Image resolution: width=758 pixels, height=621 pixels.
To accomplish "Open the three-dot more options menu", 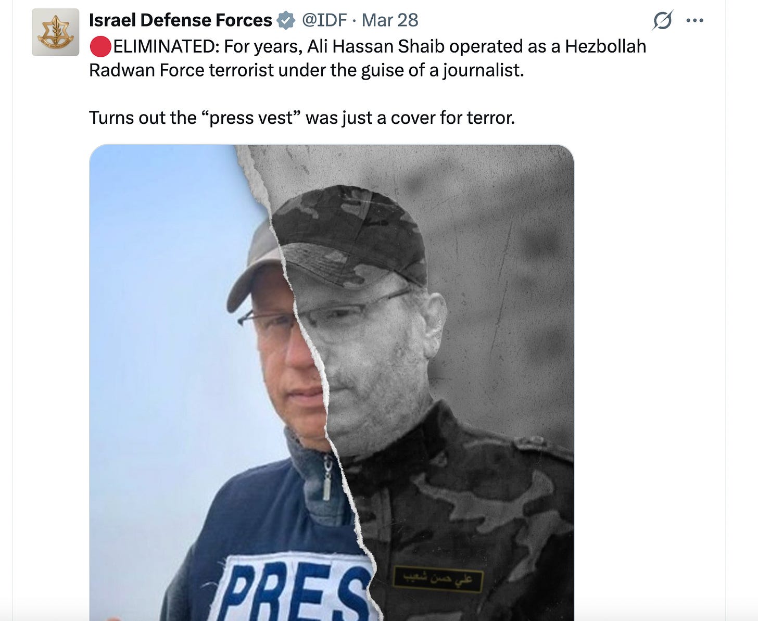I will [x=694, y=20].
